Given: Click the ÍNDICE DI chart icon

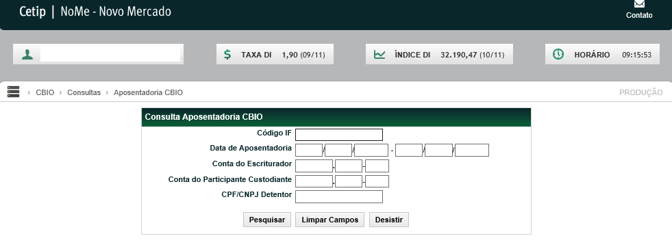Looking at the screenshot, I should (x=379, y=54).
